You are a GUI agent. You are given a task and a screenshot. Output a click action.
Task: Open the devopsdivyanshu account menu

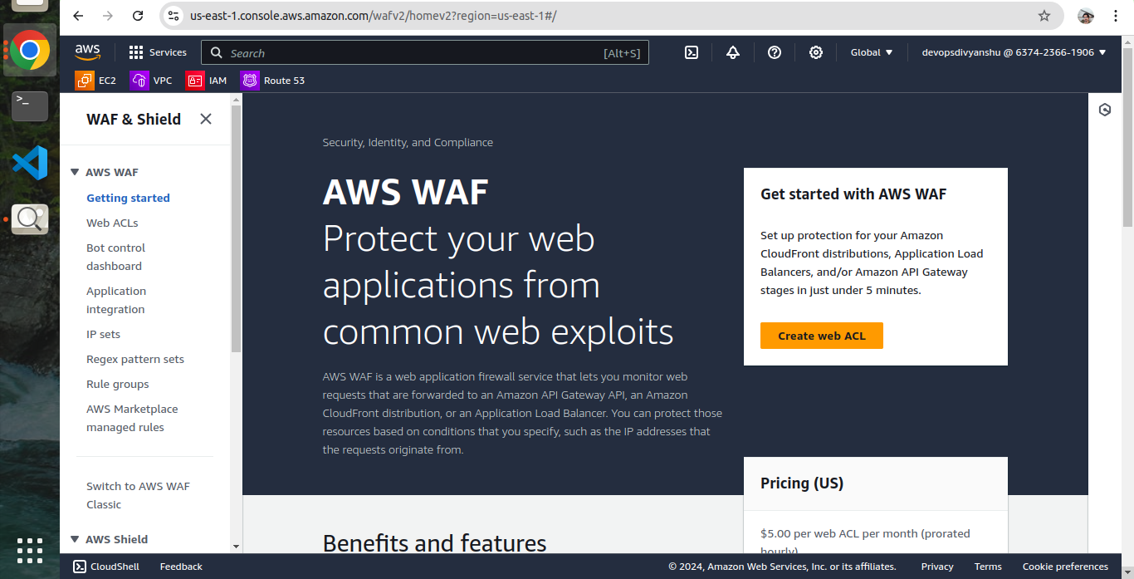click(x=1014, y=52)
